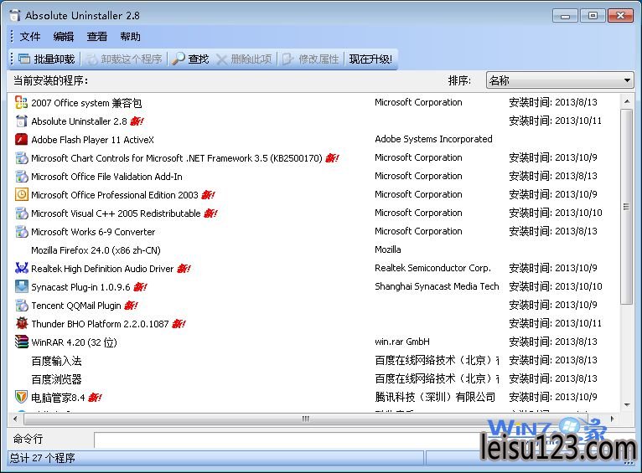642x473 pixels.
Task: Click the 2007 Office system icon
Action: coord(21,102)
